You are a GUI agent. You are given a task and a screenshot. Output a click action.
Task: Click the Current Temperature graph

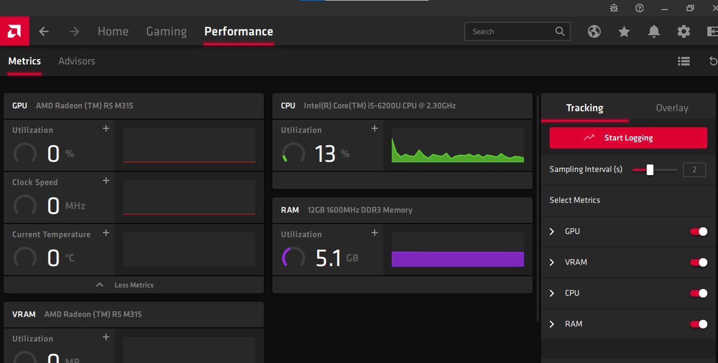pyautogui.click(x=189, y=250)
